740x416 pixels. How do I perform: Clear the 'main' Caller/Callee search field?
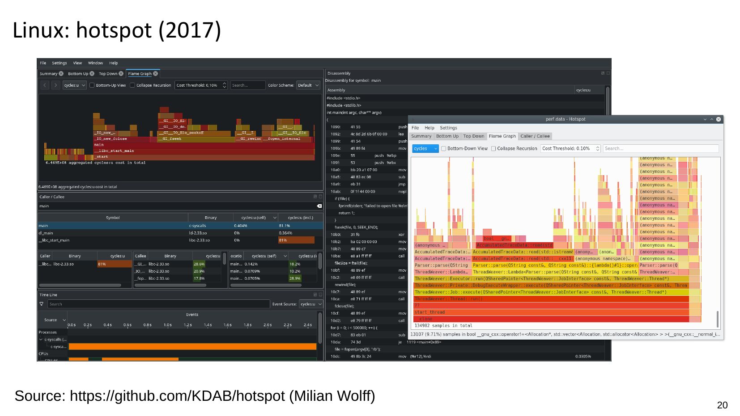(x=319, y=206)
